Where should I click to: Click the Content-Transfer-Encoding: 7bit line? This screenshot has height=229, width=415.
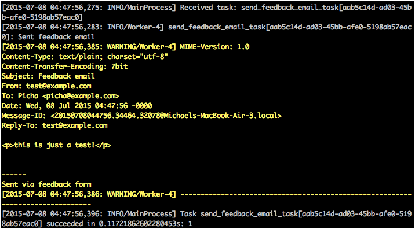click(x=64, y=67)
